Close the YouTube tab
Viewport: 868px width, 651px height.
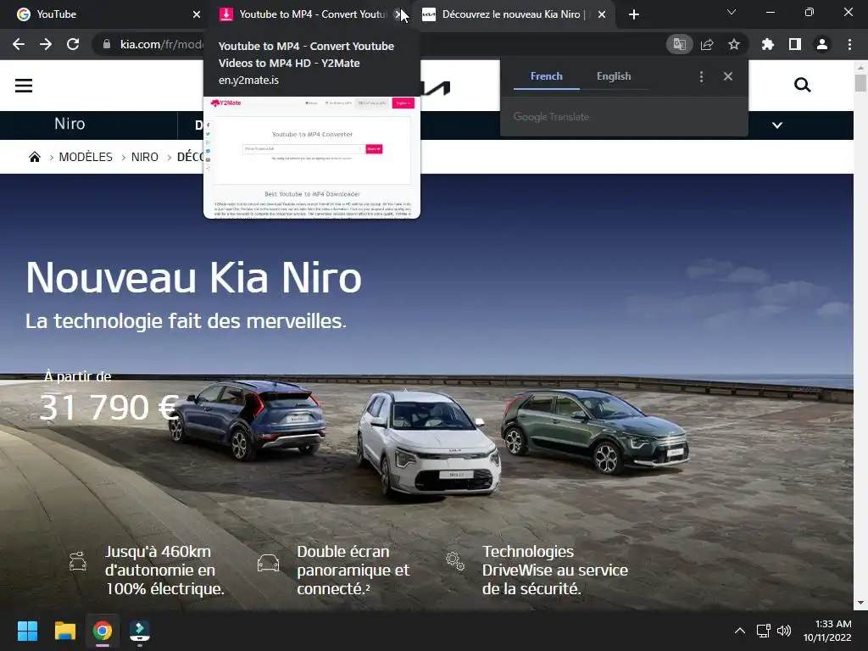point(197,14)
